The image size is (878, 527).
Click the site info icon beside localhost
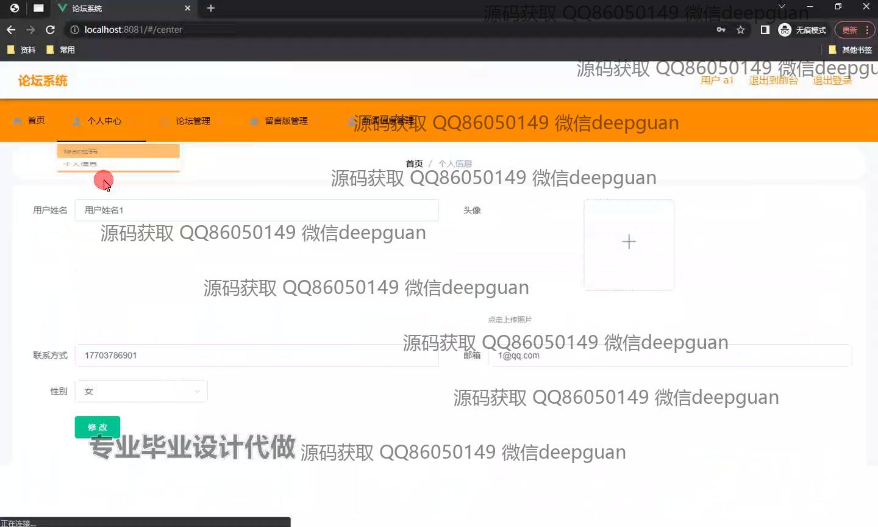pos(75,30)
